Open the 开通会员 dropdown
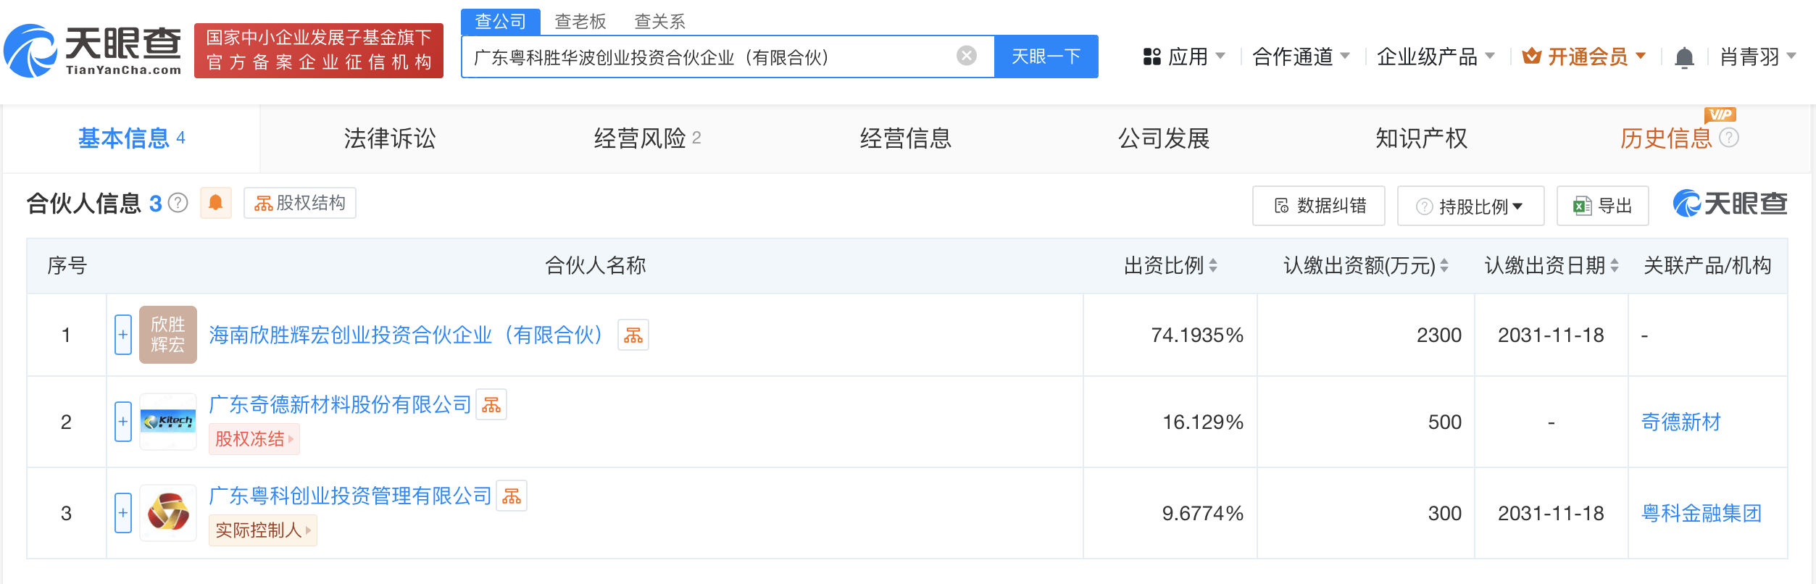 coord(1584,57)
